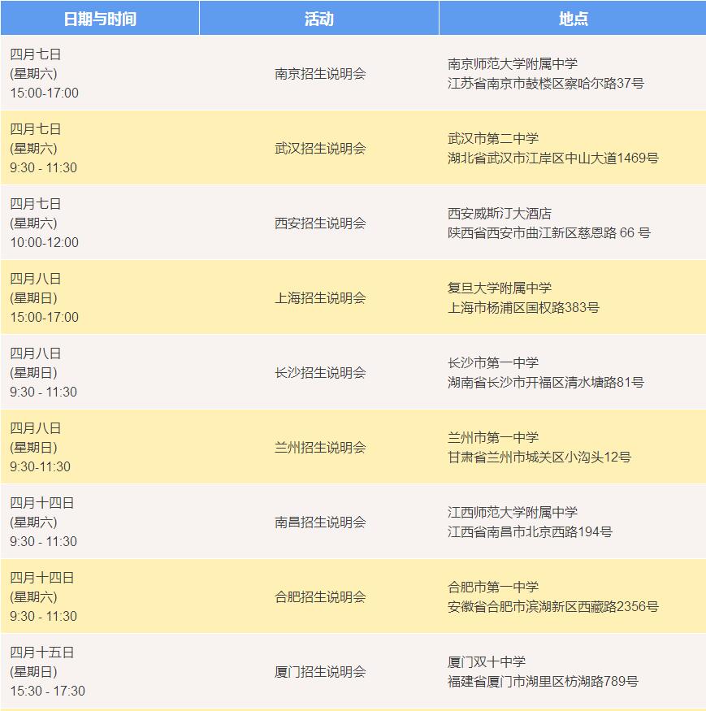706x711 pixels.
Task: Select 南京招生说明会 activity text
Action: 320,74
